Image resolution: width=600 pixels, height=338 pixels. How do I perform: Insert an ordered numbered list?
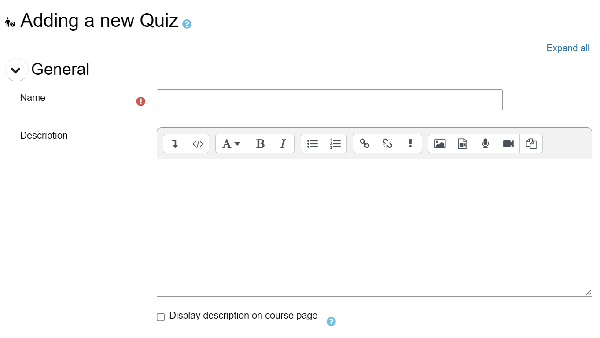335,143
